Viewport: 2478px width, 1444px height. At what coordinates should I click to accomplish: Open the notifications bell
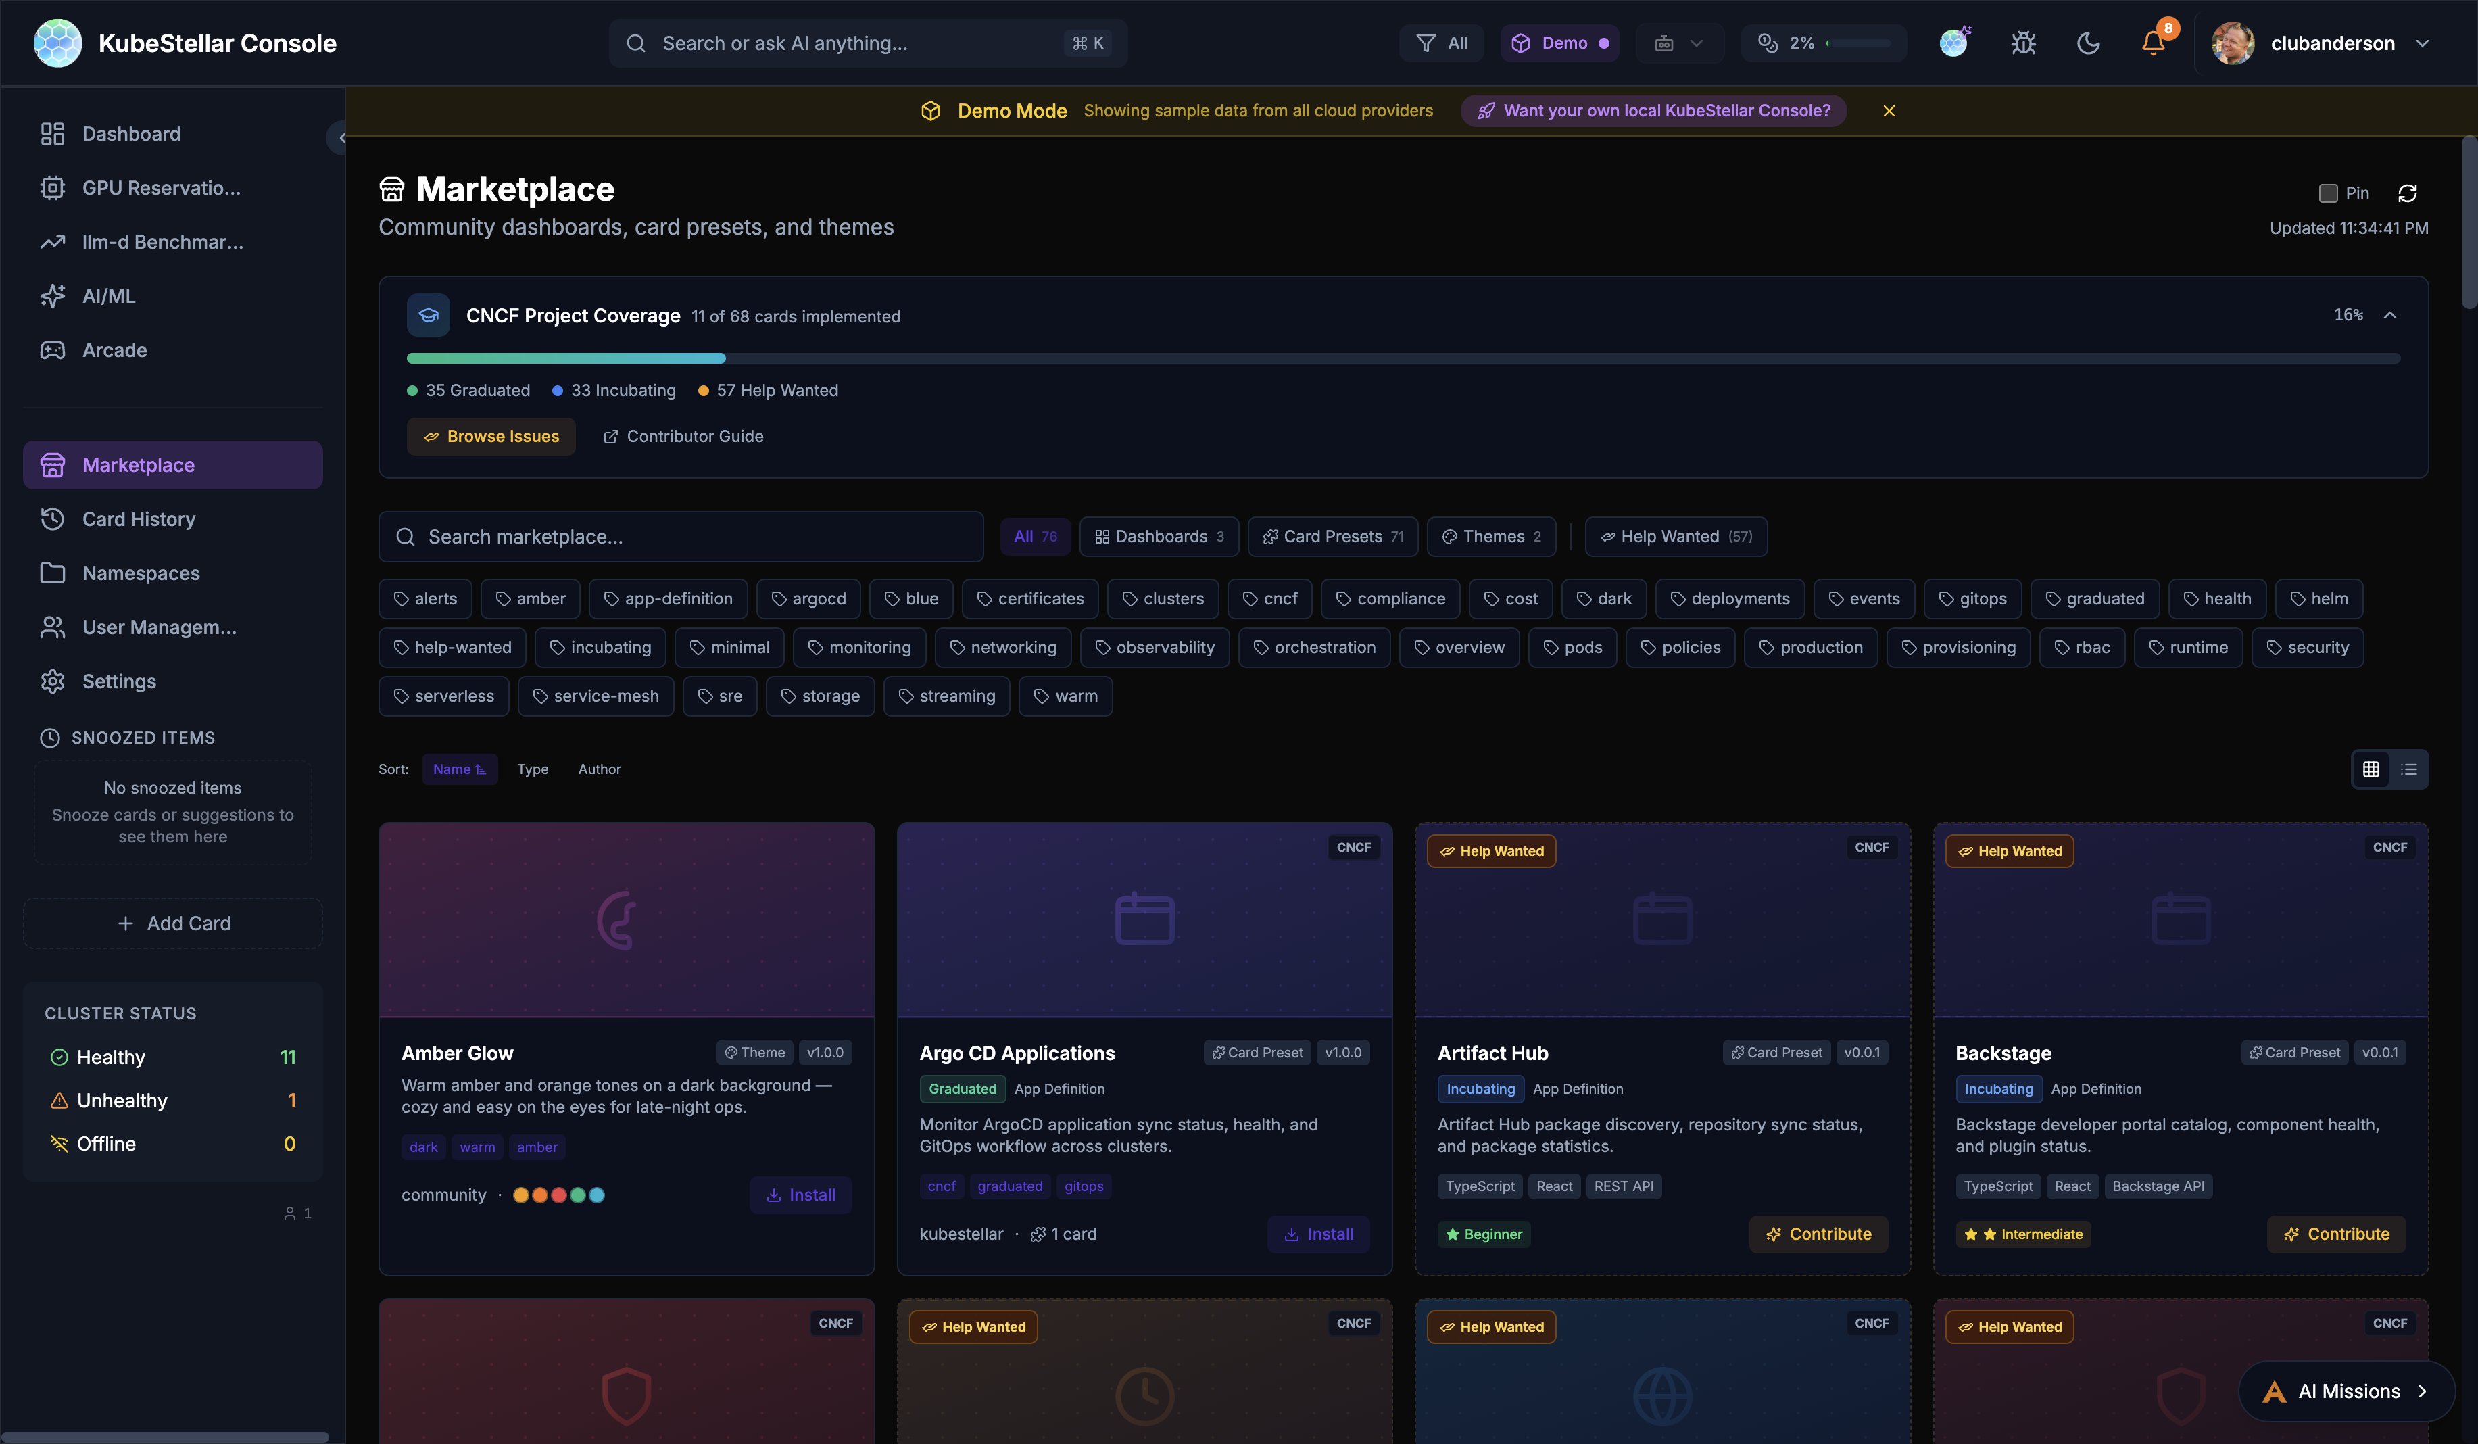tap(2152, 43)
